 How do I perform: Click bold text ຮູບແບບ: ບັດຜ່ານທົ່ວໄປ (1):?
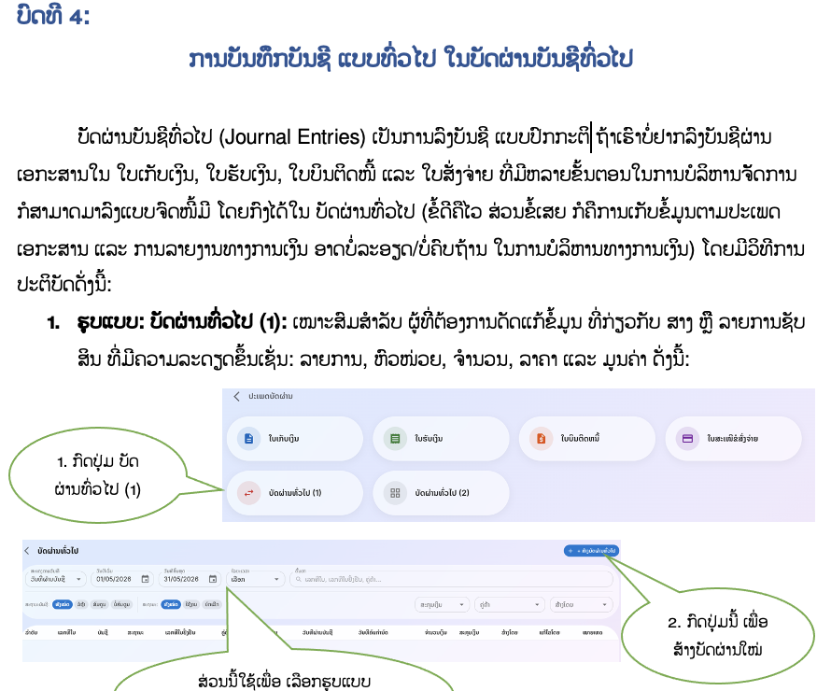point(182,321)
